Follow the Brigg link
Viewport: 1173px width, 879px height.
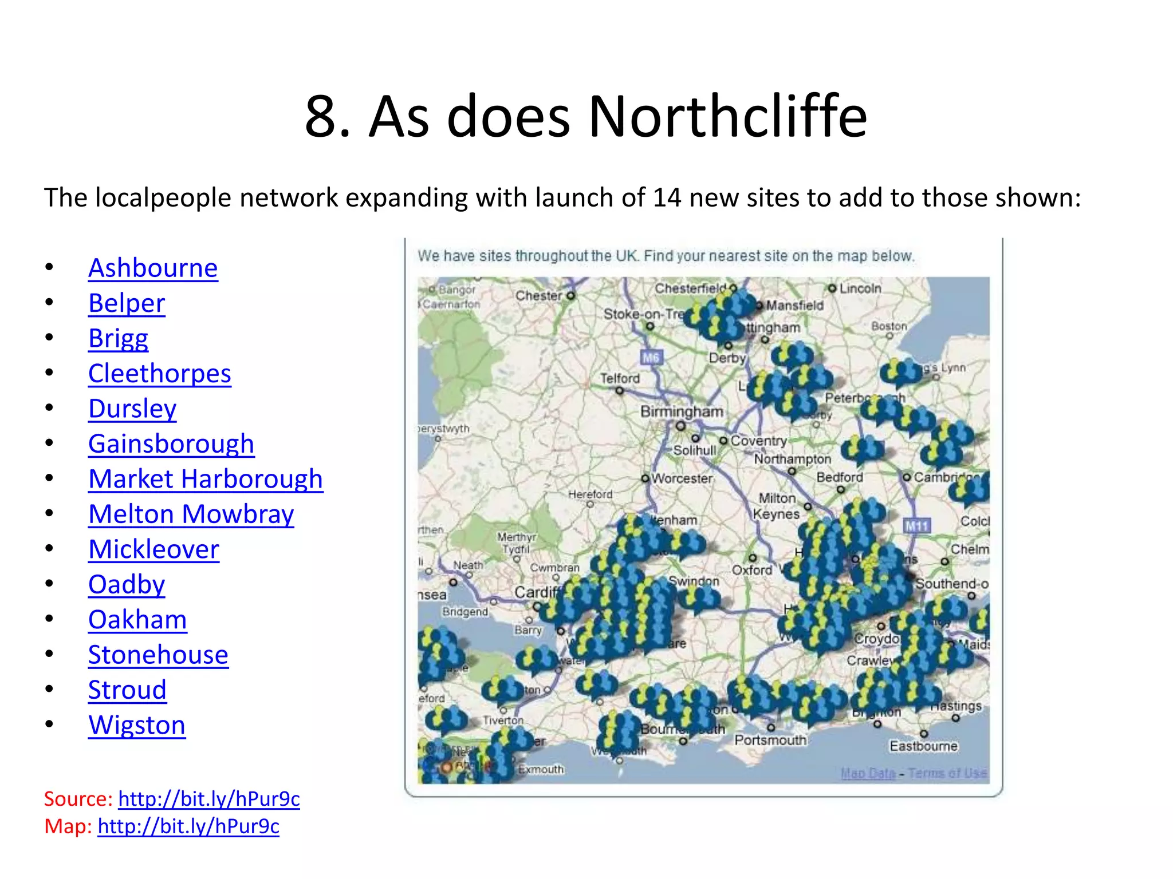pyautogui.click(x=118, y=338)
